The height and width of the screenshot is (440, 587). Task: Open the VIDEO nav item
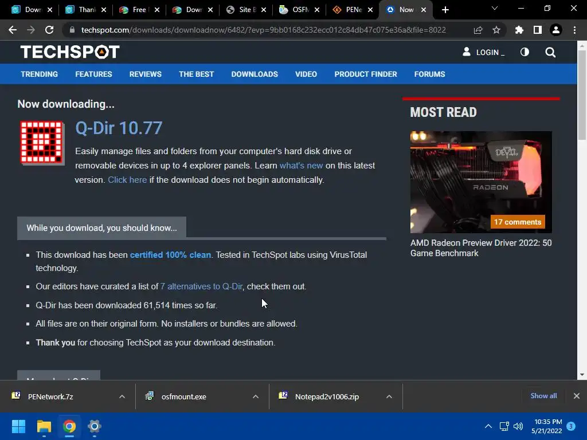coord(306,74)
